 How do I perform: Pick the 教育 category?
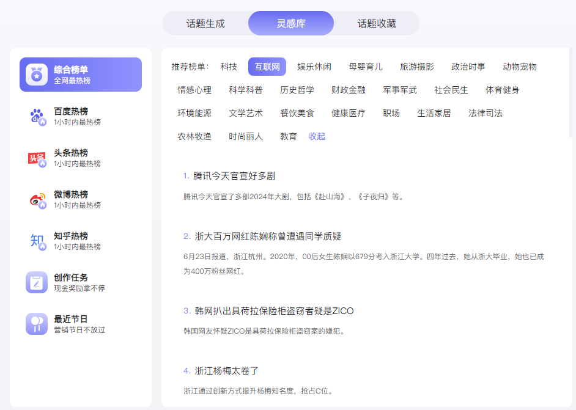click(289, 136)
